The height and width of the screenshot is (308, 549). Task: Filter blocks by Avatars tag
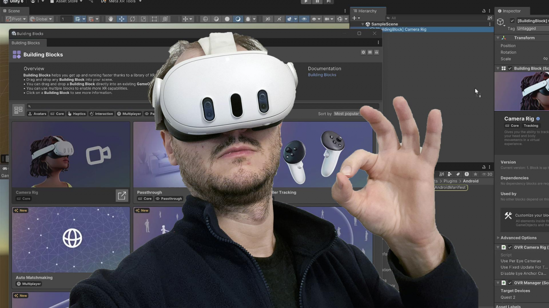point(37,114)
